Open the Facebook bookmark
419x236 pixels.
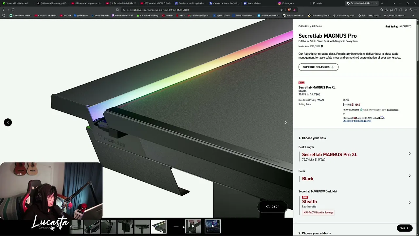point(81,15)
